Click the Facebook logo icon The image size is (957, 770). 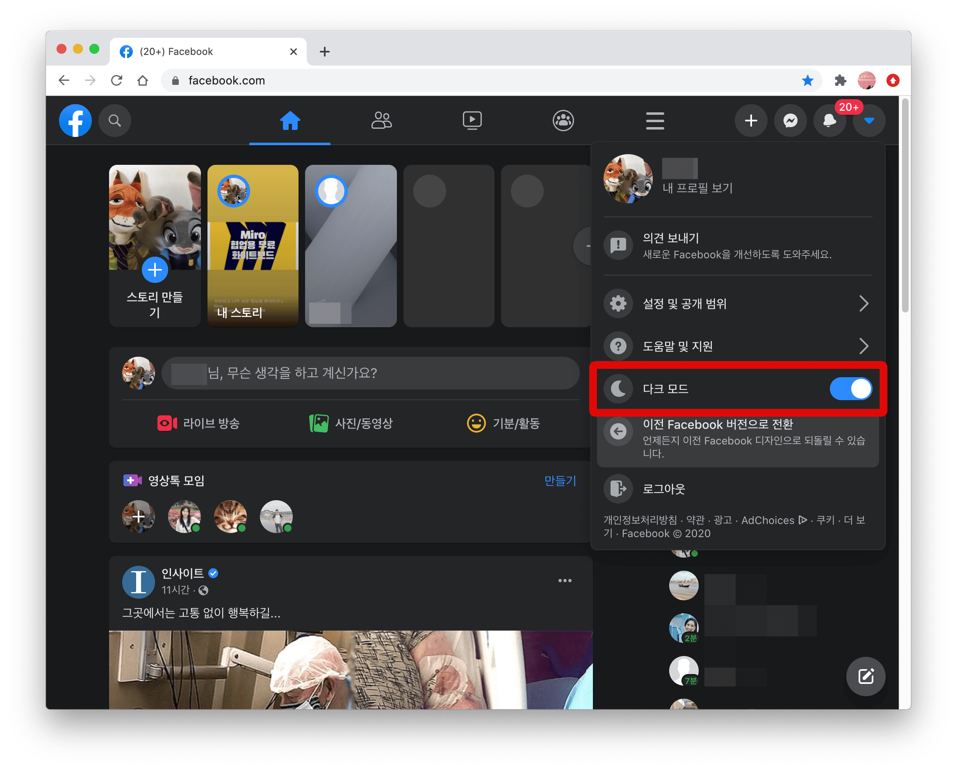point(75,120)
